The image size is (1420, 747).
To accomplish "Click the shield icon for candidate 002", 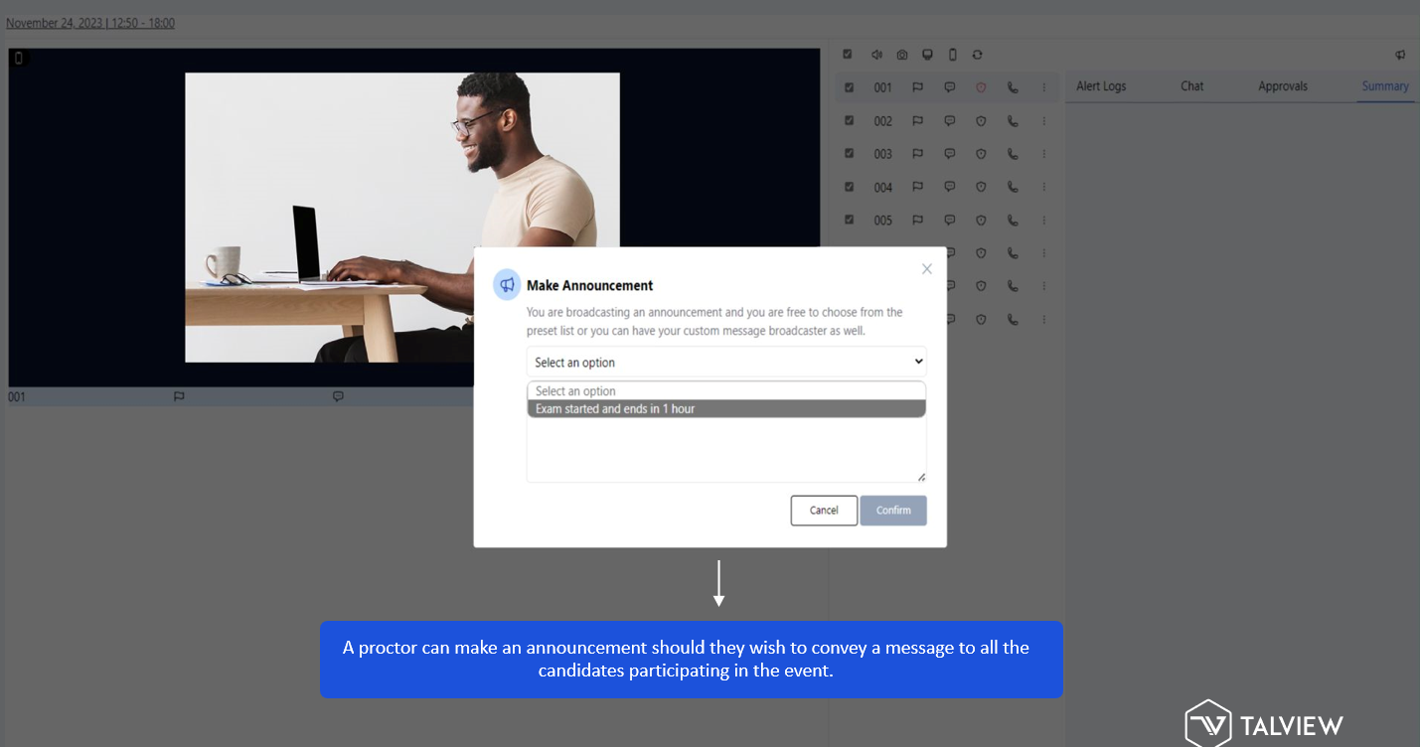I will 981,121.
